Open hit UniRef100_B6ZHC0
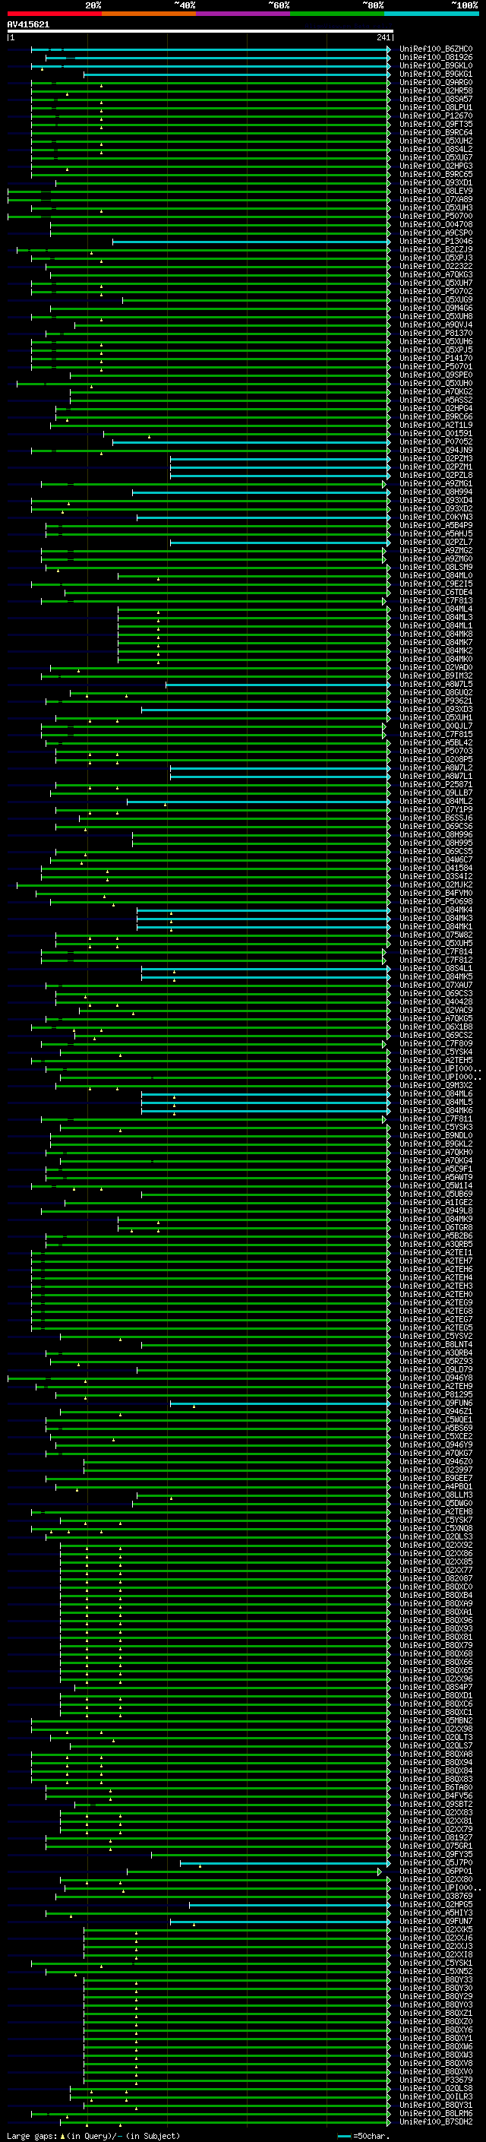The image size is (486, 2142). (435, 49)
